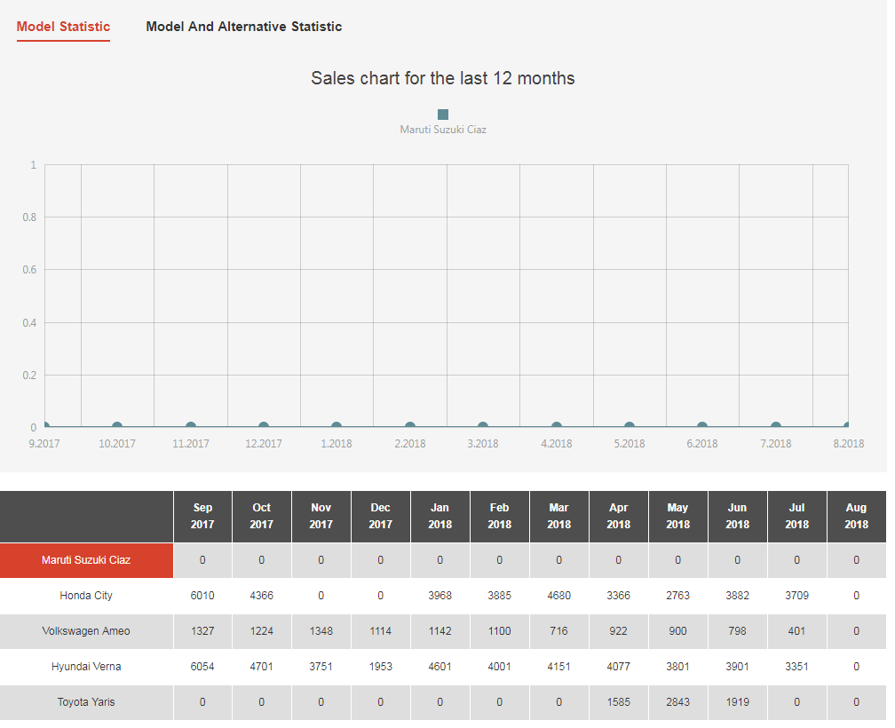Viewport: 895px width, 728px height.
Task: Select the Toyota Yaris row label
Action: click(86, 702)
